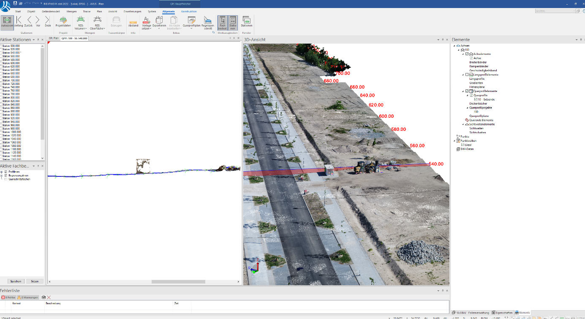Uncheck Gleis1 point cloud visibility

pos(463,145)
